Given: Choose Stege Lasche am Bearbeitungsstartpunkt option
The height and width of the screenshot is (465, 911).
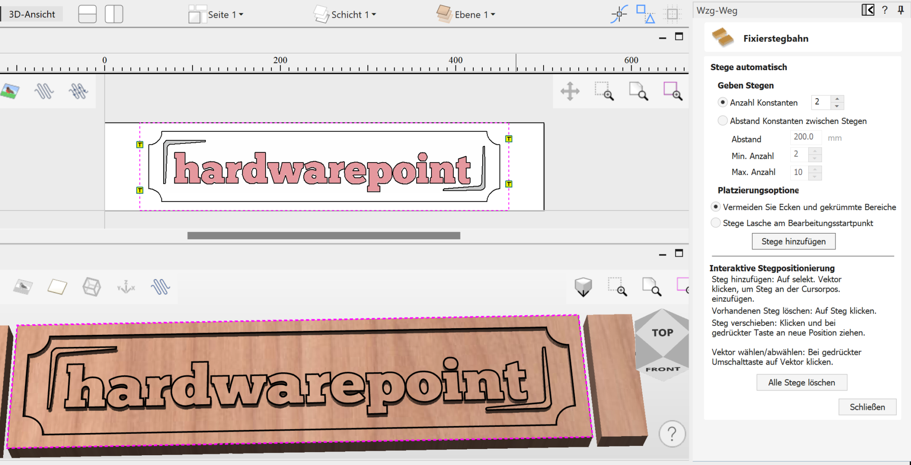Looking at the screenshot, I should [715, 223].
